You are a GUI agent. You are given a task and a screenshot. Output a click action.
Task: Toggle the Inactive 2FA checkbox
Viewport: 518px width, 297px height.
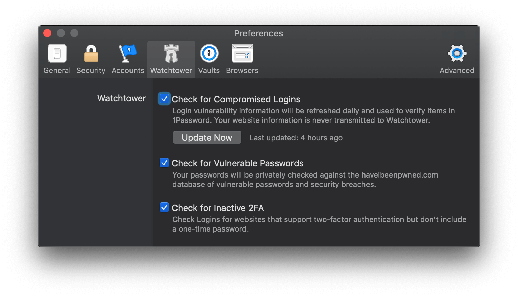(164, 207)
